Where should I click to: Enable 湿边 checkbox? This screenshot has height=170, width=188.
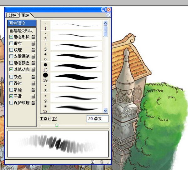tap(11, 83)
